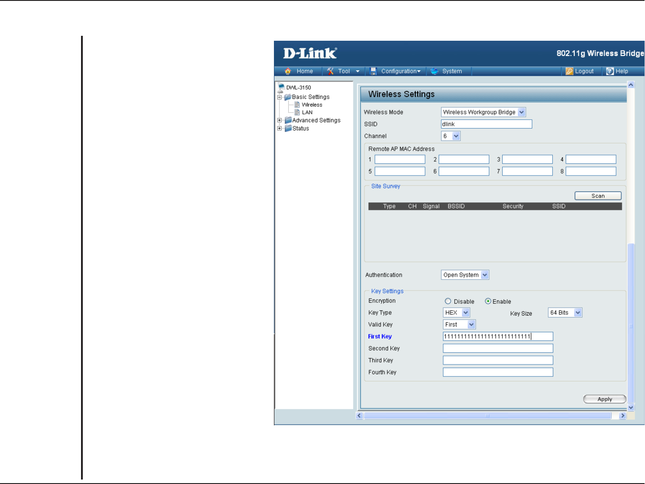Screen dimensions: 645x484
Task: Click the D-Link logo
Action: tap(310, 53)
